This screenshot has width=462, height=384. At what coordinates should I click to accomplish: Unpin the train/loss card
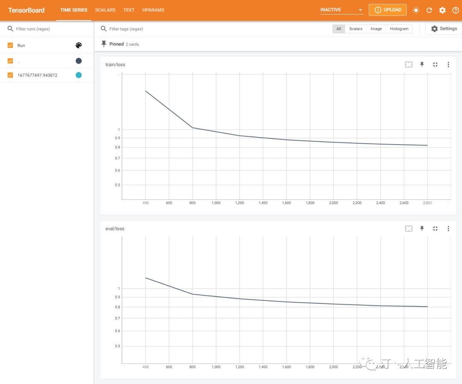pyautogui.click(x=422, y=65)
